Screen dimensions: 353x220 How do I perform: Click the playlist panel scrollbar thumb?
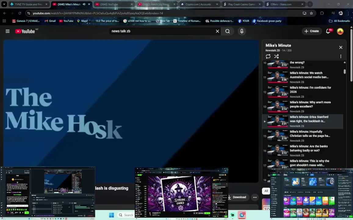coord(344,71)
